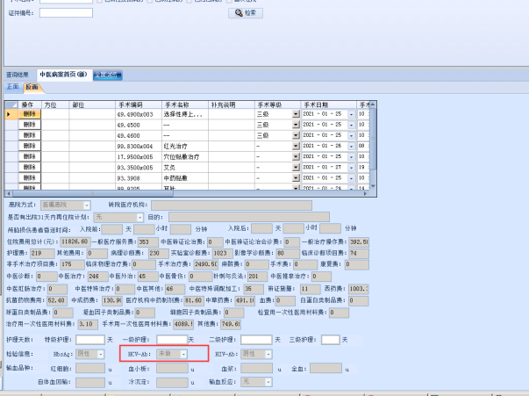This screenshot has width=529, height=396.
Task: Open the 输血反应 dropdown
Action: click(x=268, y=382)
